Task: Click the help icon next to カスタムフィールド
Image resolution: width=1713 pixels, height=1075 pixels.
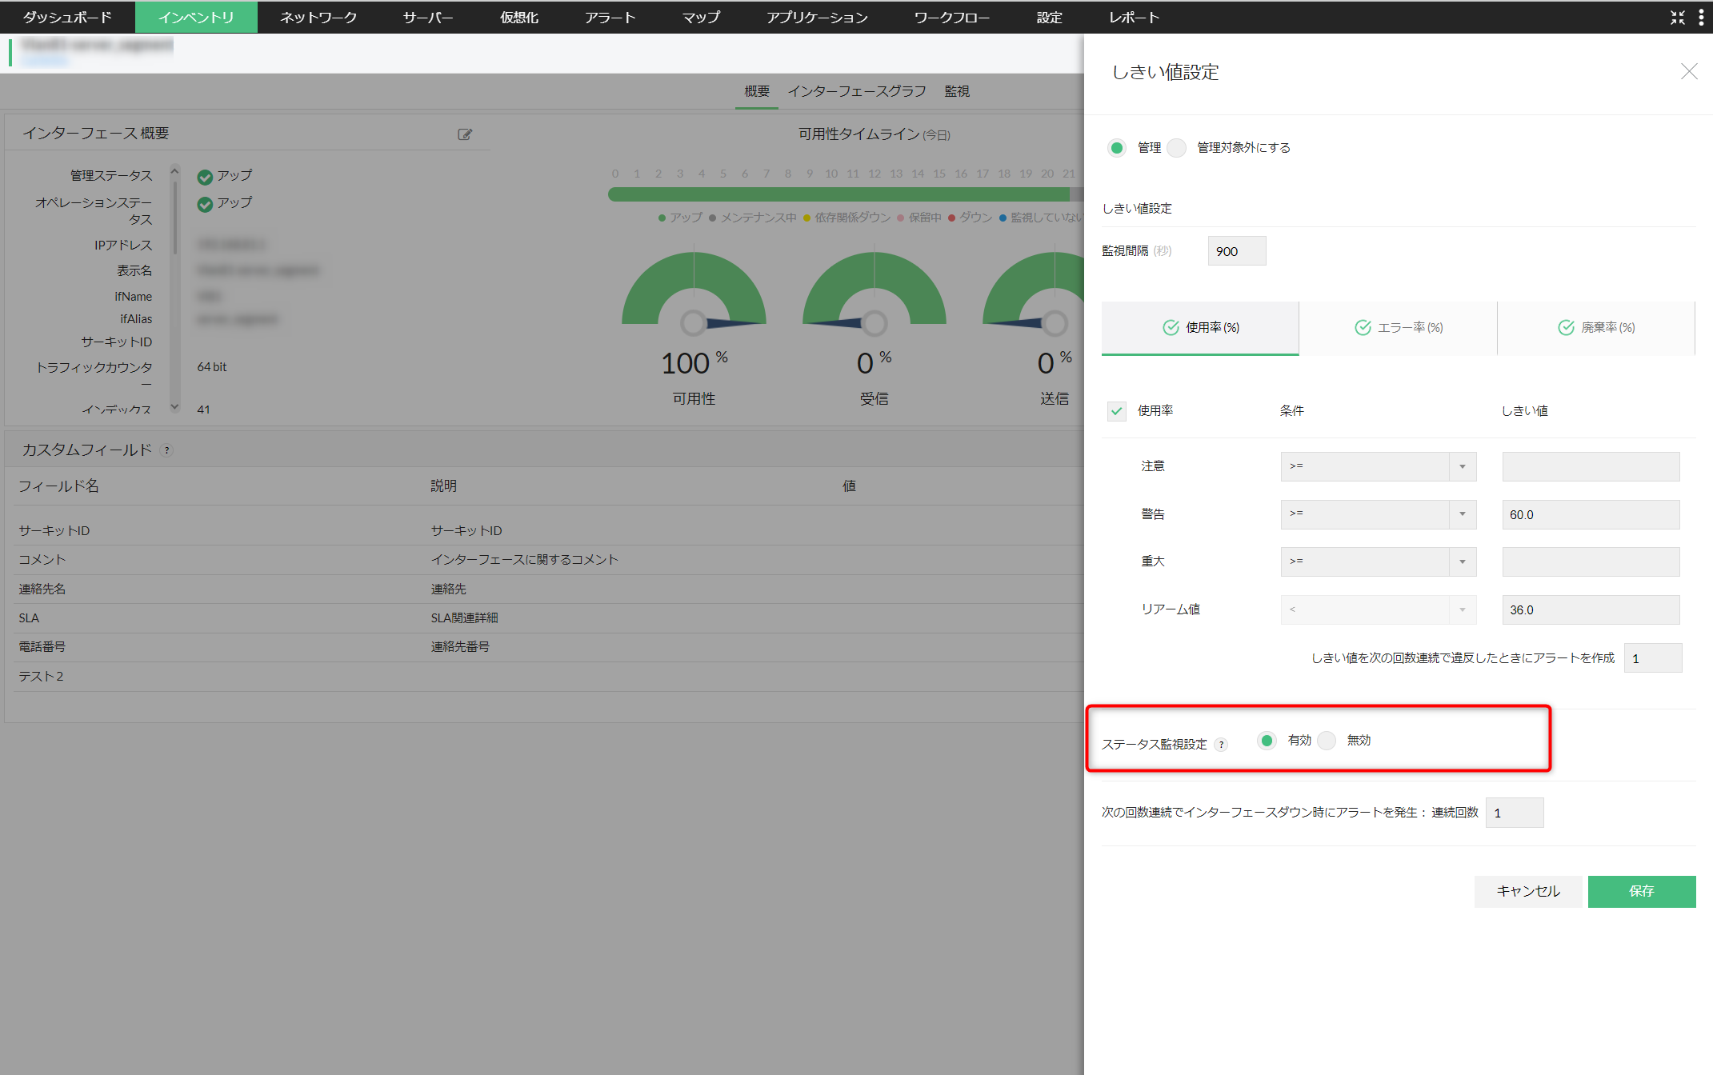Action: (x=167, y=450)
